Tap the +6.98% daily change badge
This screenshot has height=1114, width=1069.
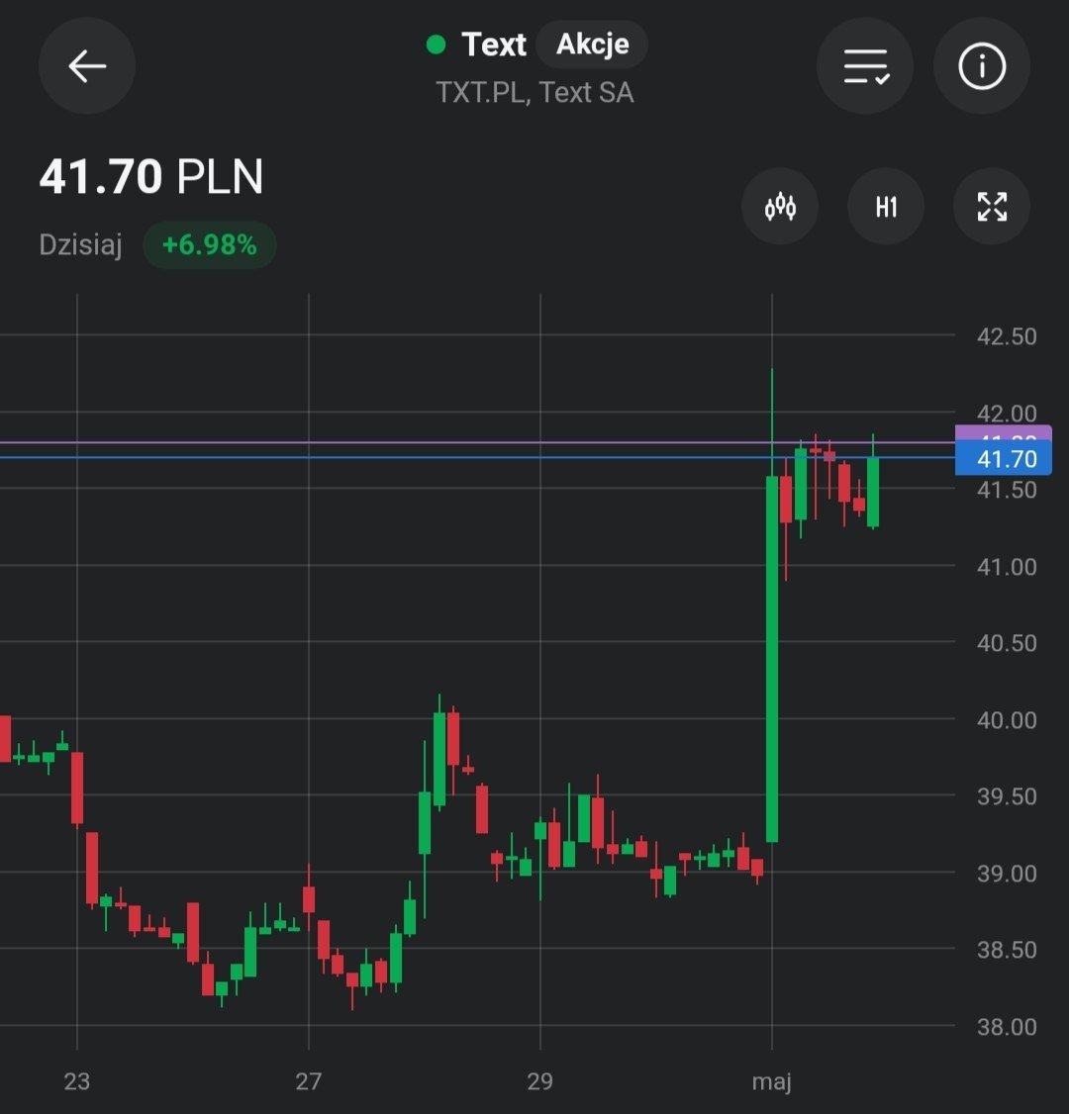coord(210,245)
